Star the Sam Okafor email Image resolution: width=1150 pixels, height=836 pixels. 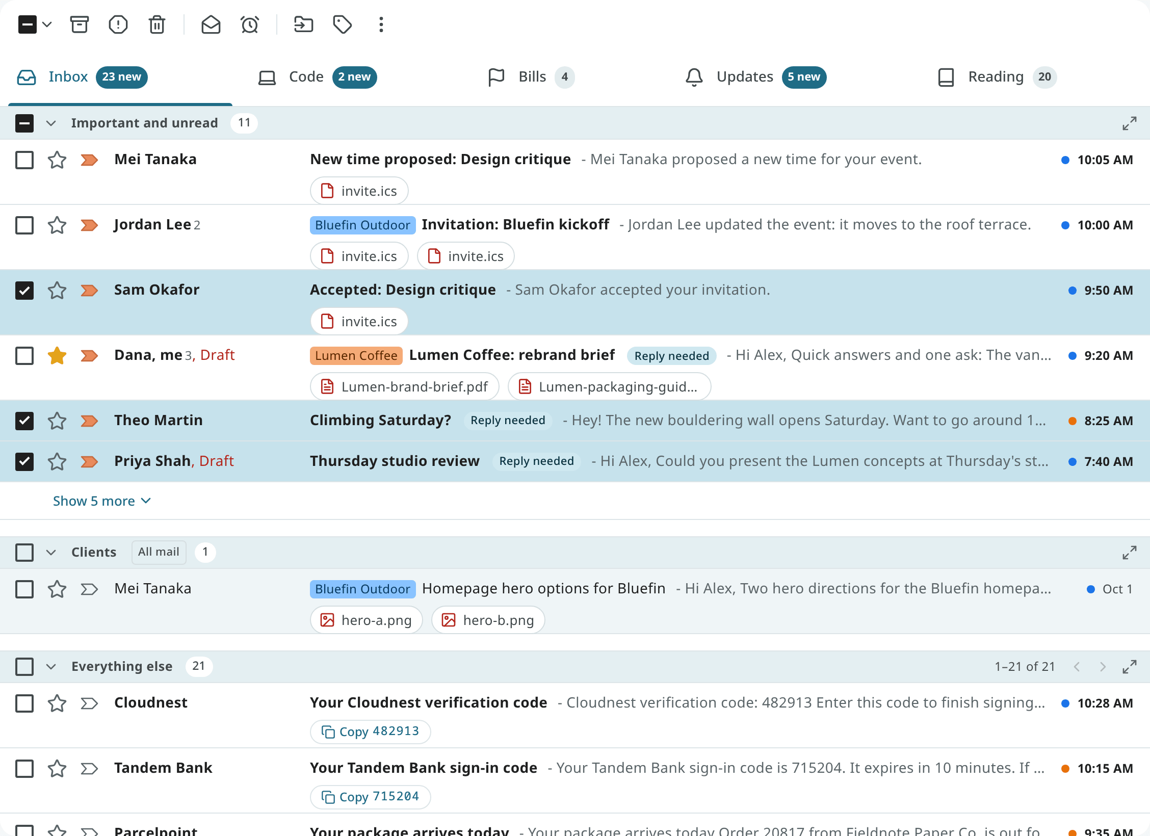tap(57, 290)
